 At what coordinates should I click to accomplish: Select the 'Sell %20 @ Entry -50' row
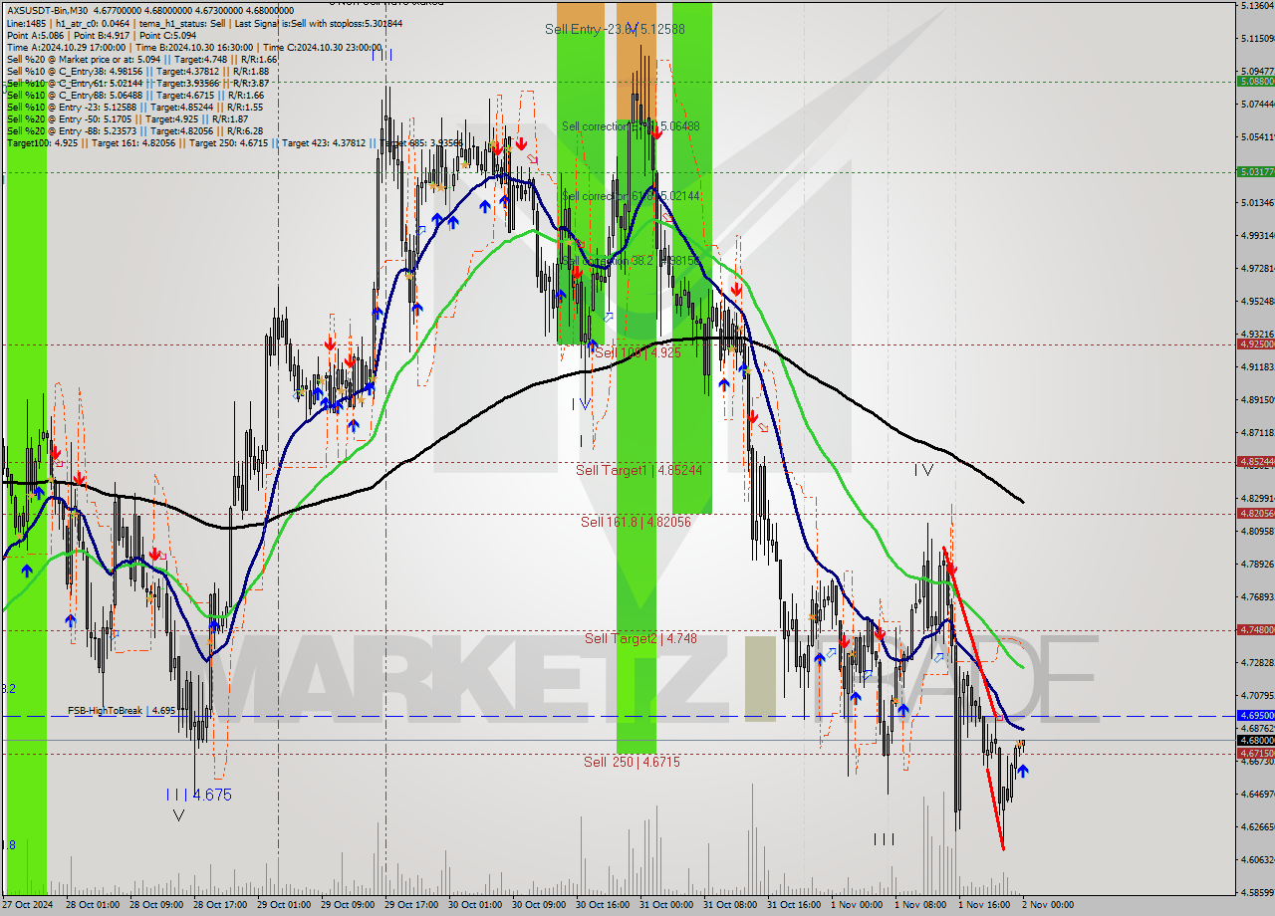click(127, 118)
